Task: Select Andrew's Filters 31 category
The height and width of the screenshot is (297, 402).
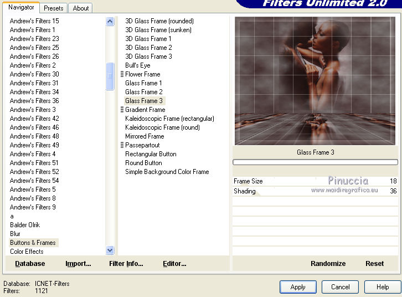Action: point(34,83)
